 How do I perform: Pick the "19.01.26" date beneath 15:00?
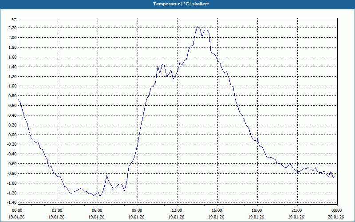[216, 217]
